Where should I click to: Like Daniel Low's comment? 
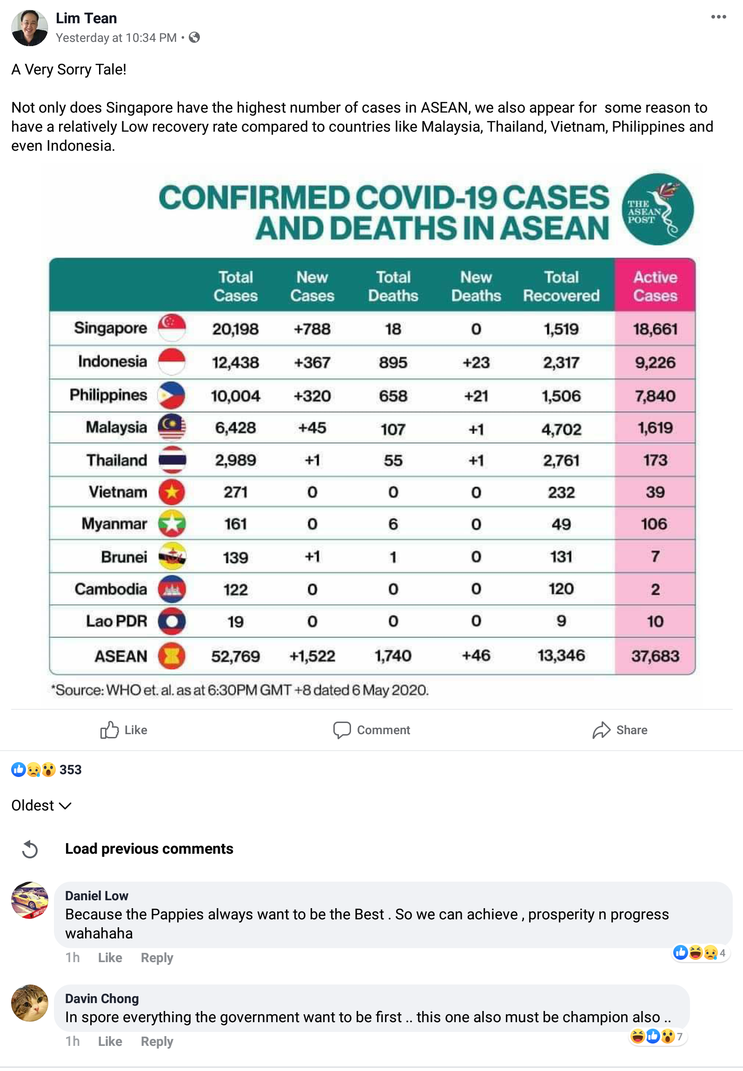[110, 958]
